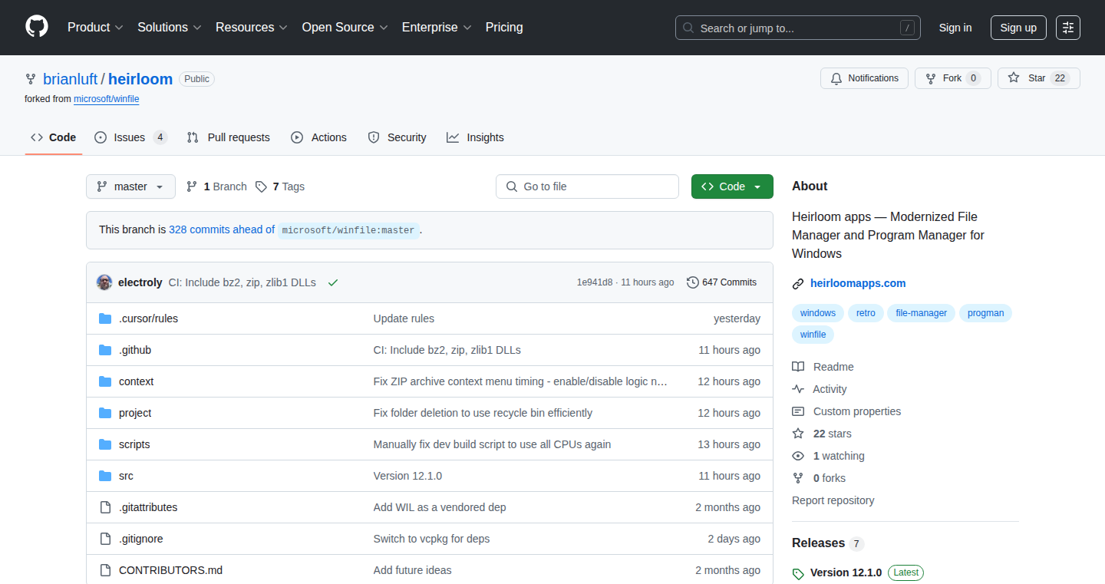Click the file icon for .gitattributes
The image size is (1105, 584).
click(105, 507)
